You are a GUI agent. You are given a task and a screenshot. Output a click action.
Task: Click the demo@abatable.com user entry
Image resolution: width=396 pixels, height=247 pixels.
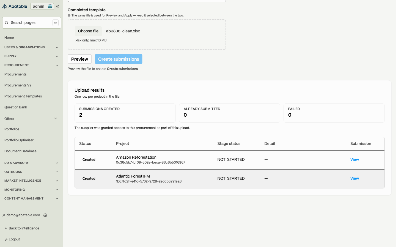pos(21,215)
